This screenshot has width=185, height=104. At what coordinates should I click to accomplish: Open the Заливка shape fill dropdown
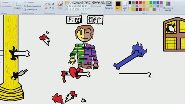coord(97,6)
